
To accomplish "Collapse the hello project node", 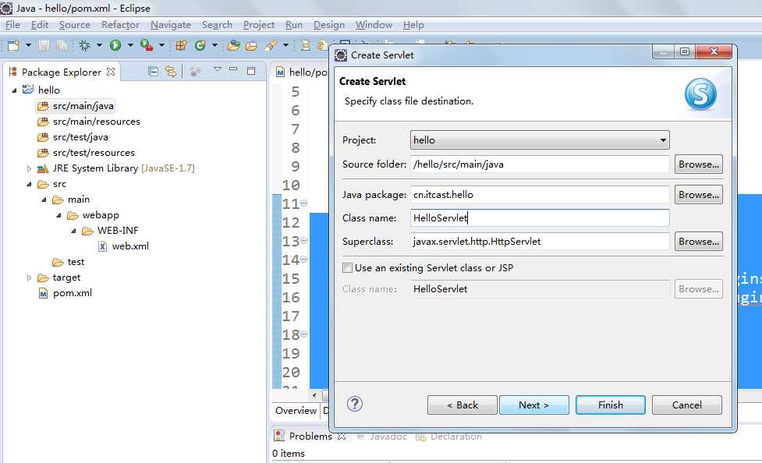I will coord(14,90).
